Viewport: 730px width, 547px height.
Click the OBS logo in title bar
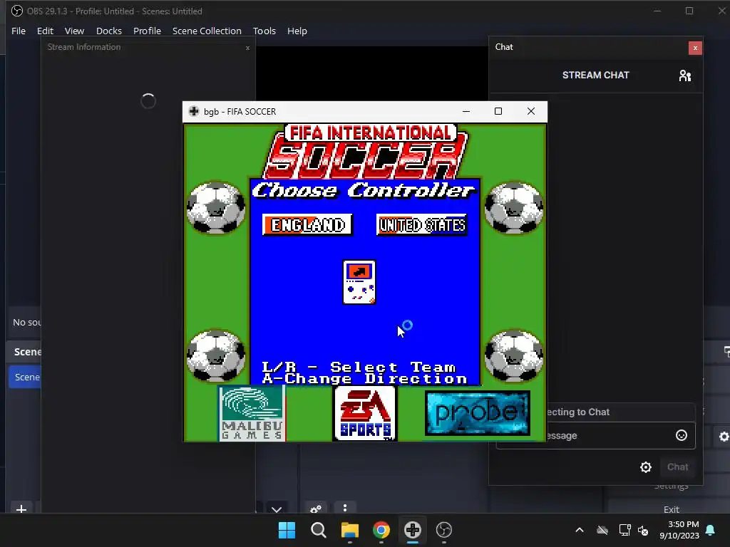17,11
